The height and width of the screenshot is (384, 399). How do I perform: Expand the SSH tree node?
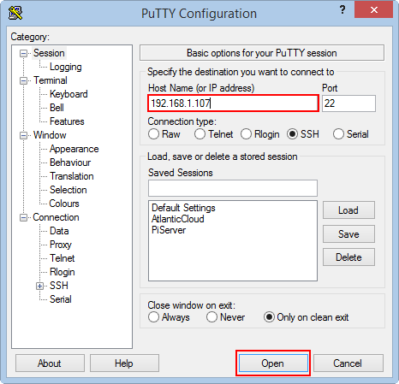pyautogui.click(x=39, y=286)
